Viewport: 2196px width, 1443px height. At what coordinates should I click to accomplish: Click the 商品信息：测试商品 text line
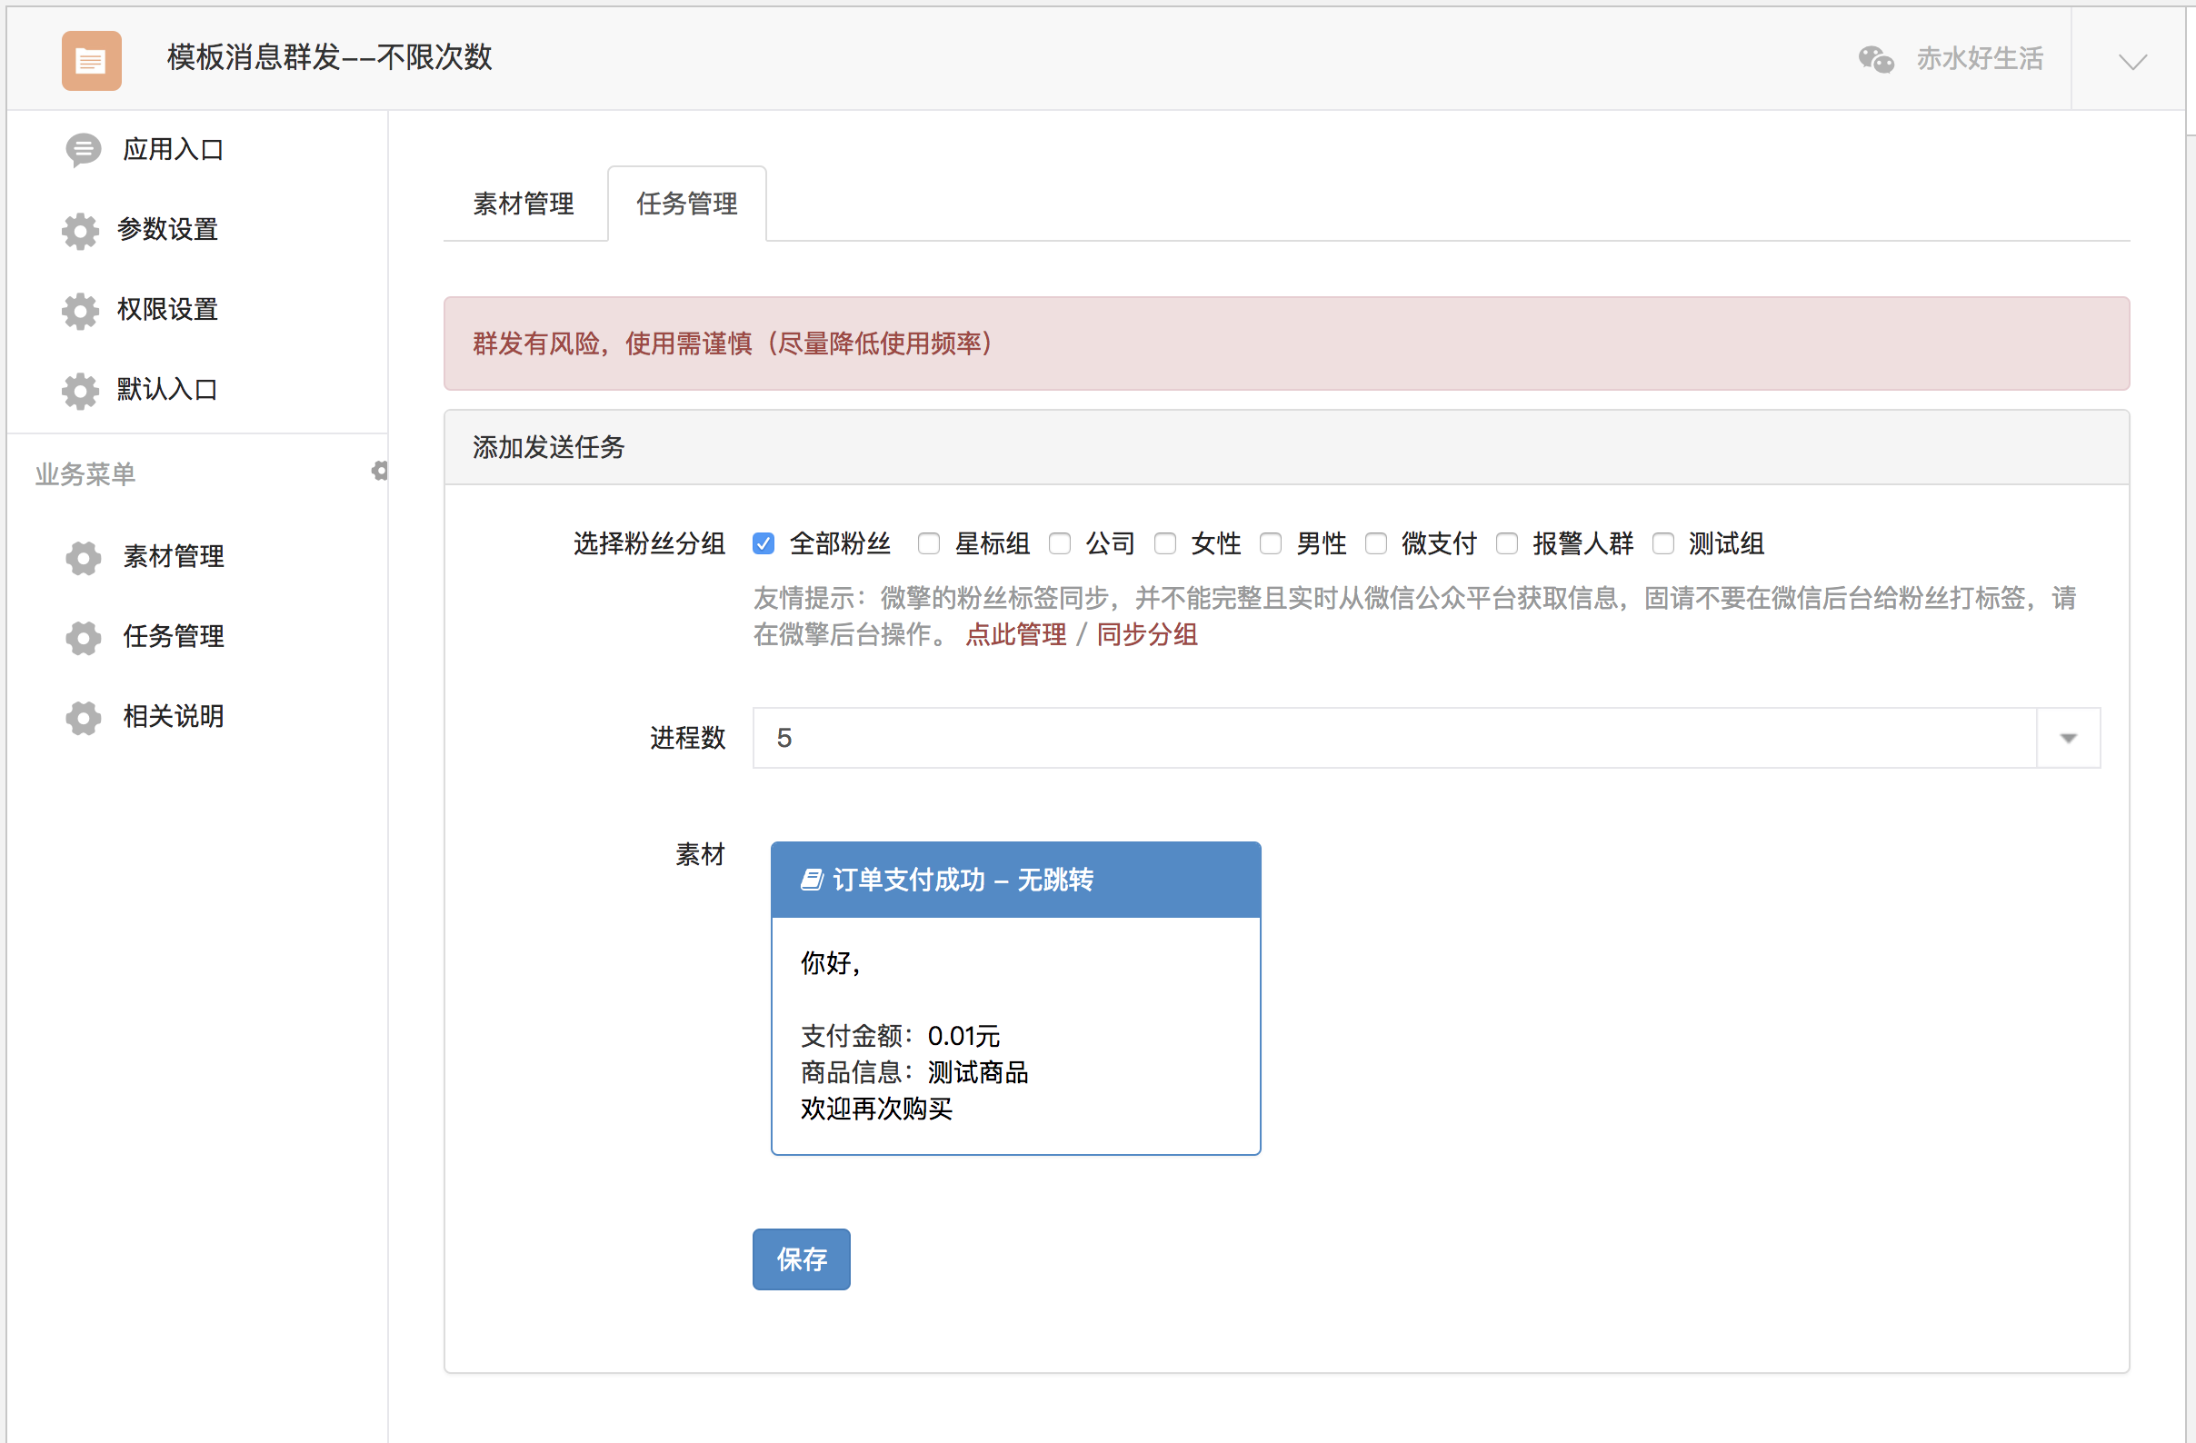(913, 1072)
